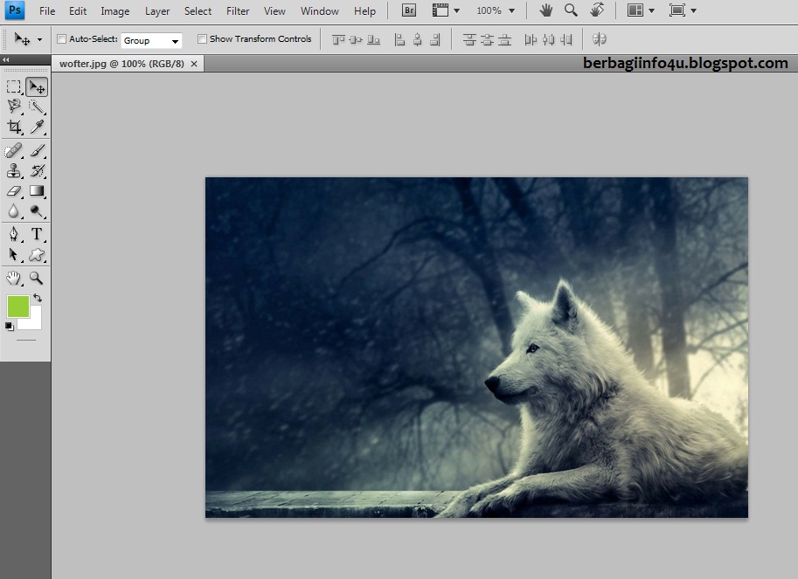Open the Layer menu
Viewport: 798px width, 579px height.
tap(157, 10)
